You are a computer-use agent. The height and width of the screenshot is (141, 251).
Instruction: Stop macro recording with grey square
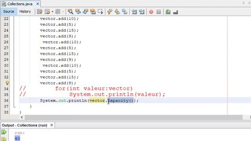(158, 12)
